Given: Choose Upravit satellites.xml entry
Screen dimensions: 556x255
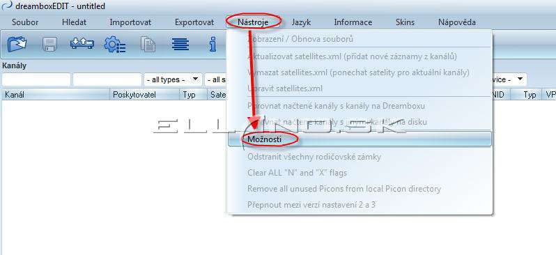Looking at the screenshot, I should click(x=360, y=88).
